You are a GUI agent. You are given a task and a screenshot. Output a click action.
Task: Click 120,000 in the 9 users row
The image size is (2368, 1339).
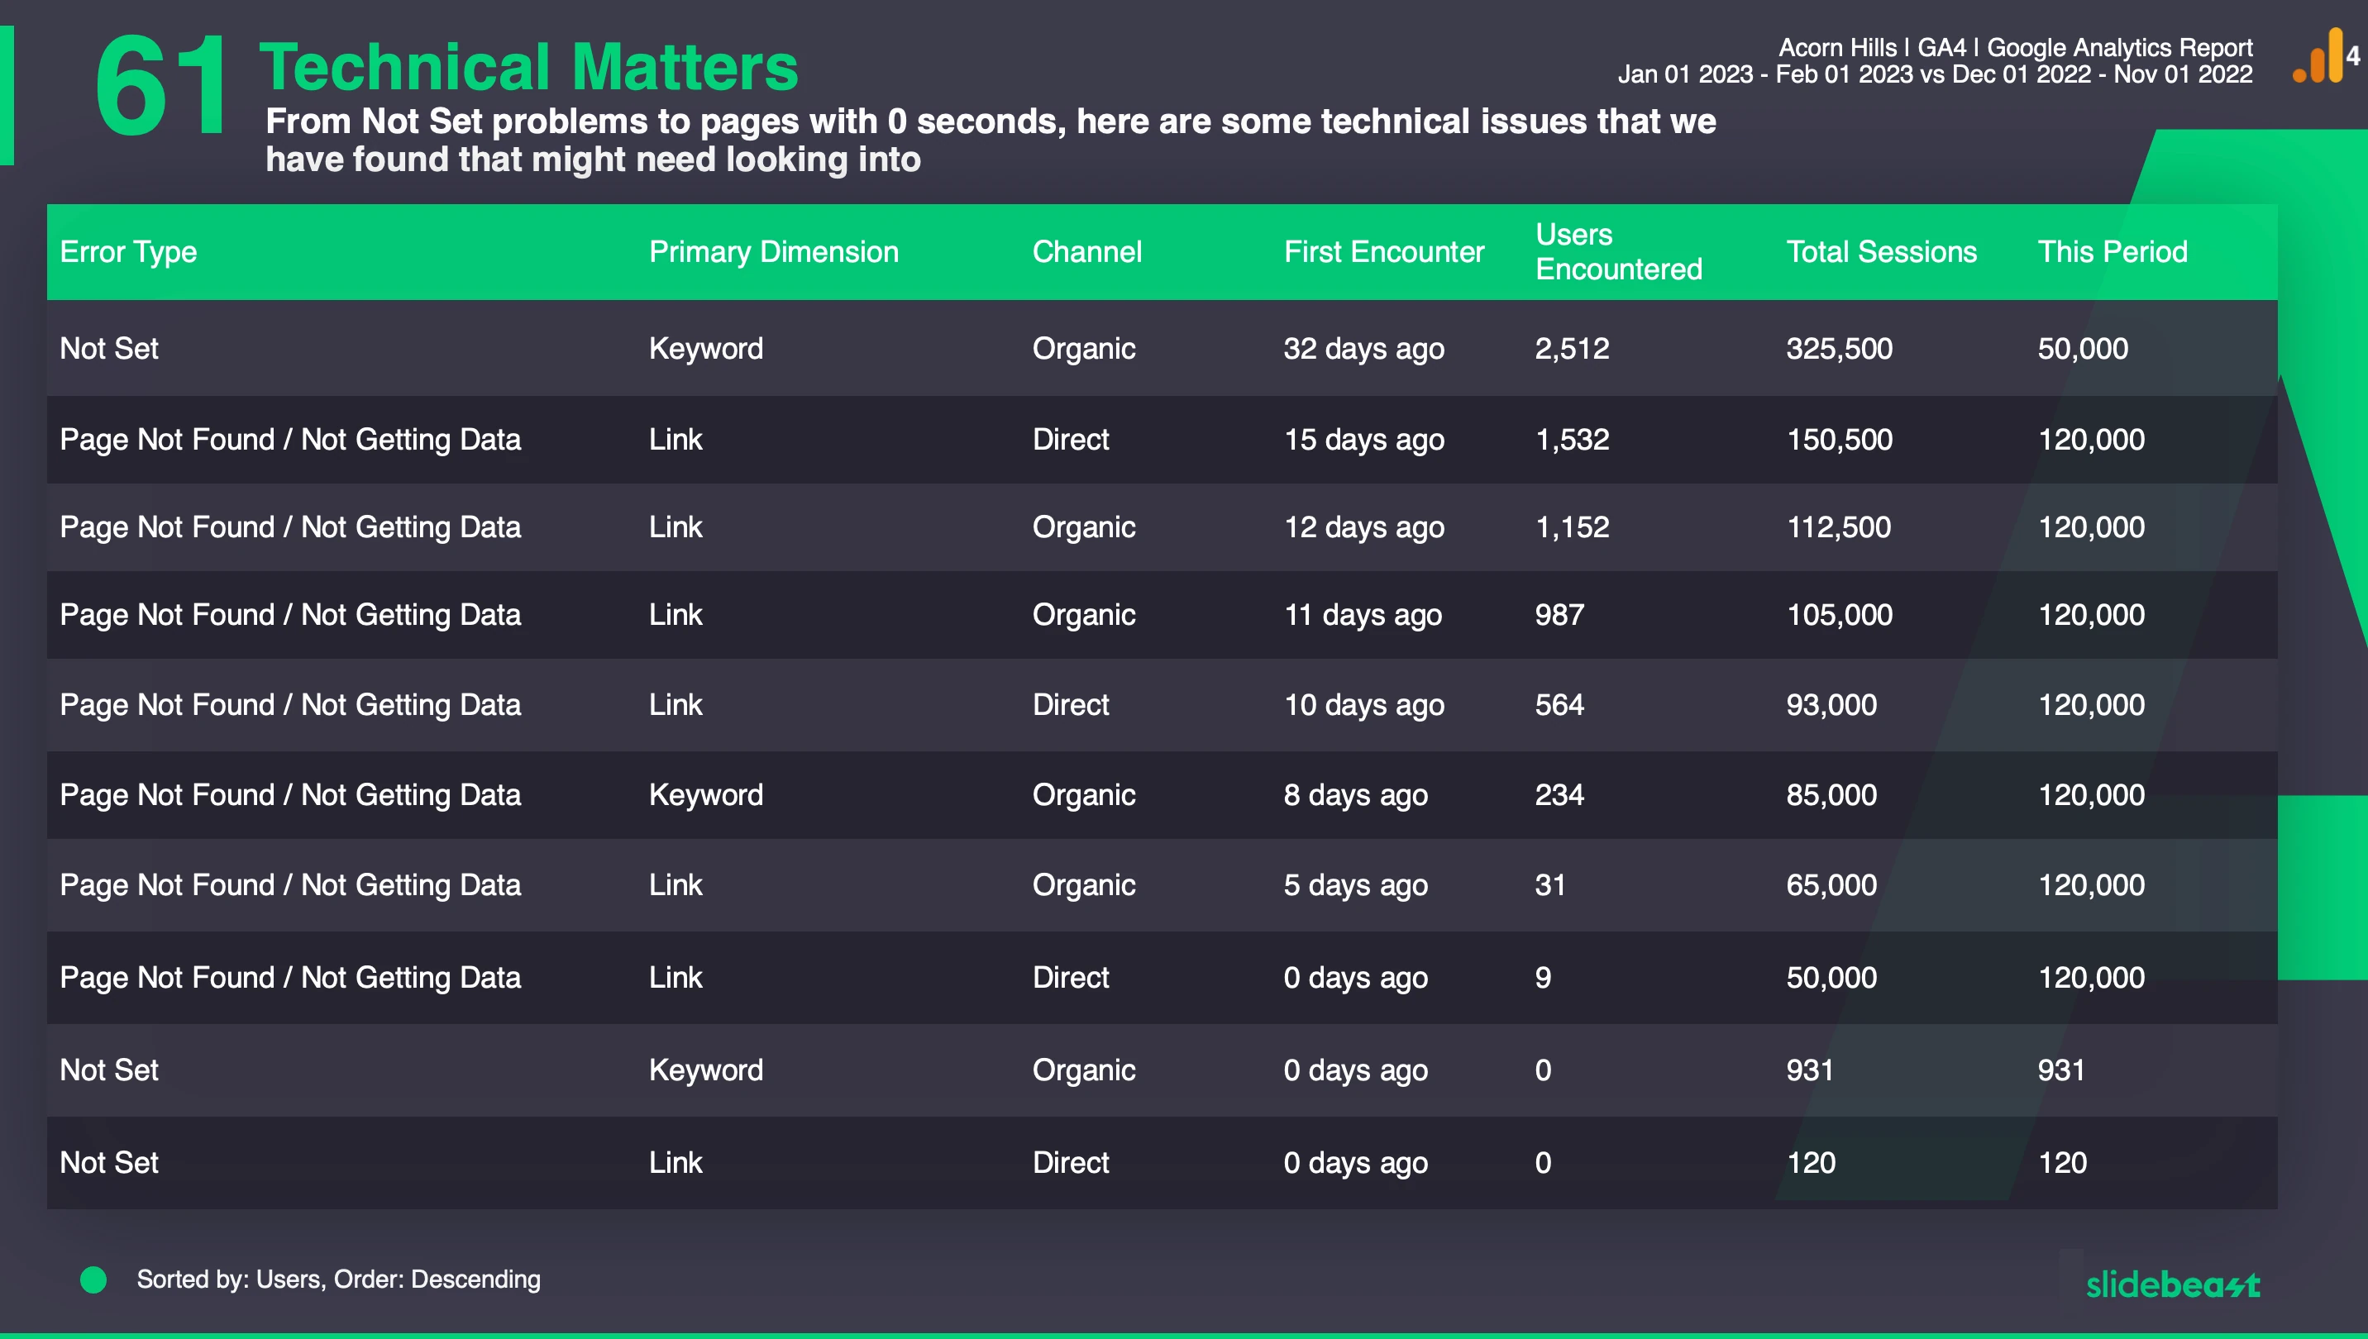click(2091, 978)
